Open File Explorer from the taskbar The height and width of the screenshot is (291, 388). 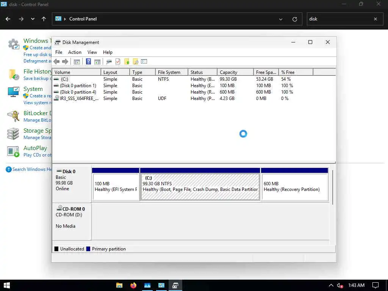[119, 285]
